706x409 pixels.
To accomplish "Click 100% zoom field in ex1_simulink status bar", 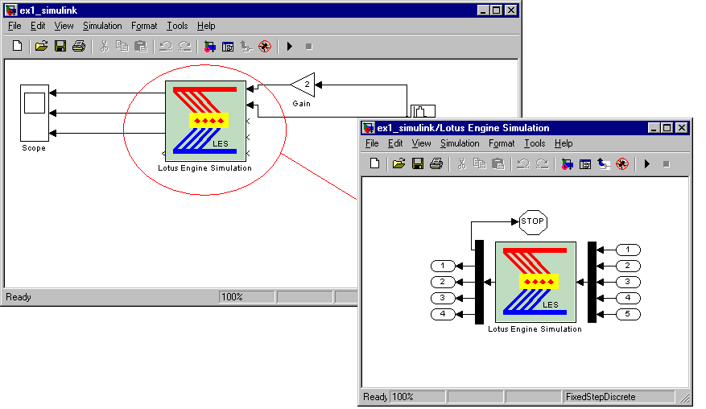I will click(247, 297).
